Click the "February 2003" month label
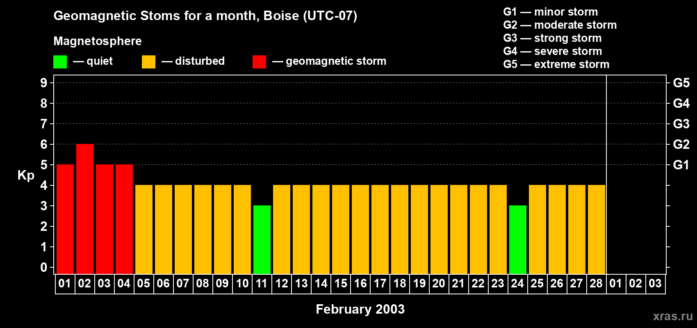697x328 pixels. click(360, 309)
